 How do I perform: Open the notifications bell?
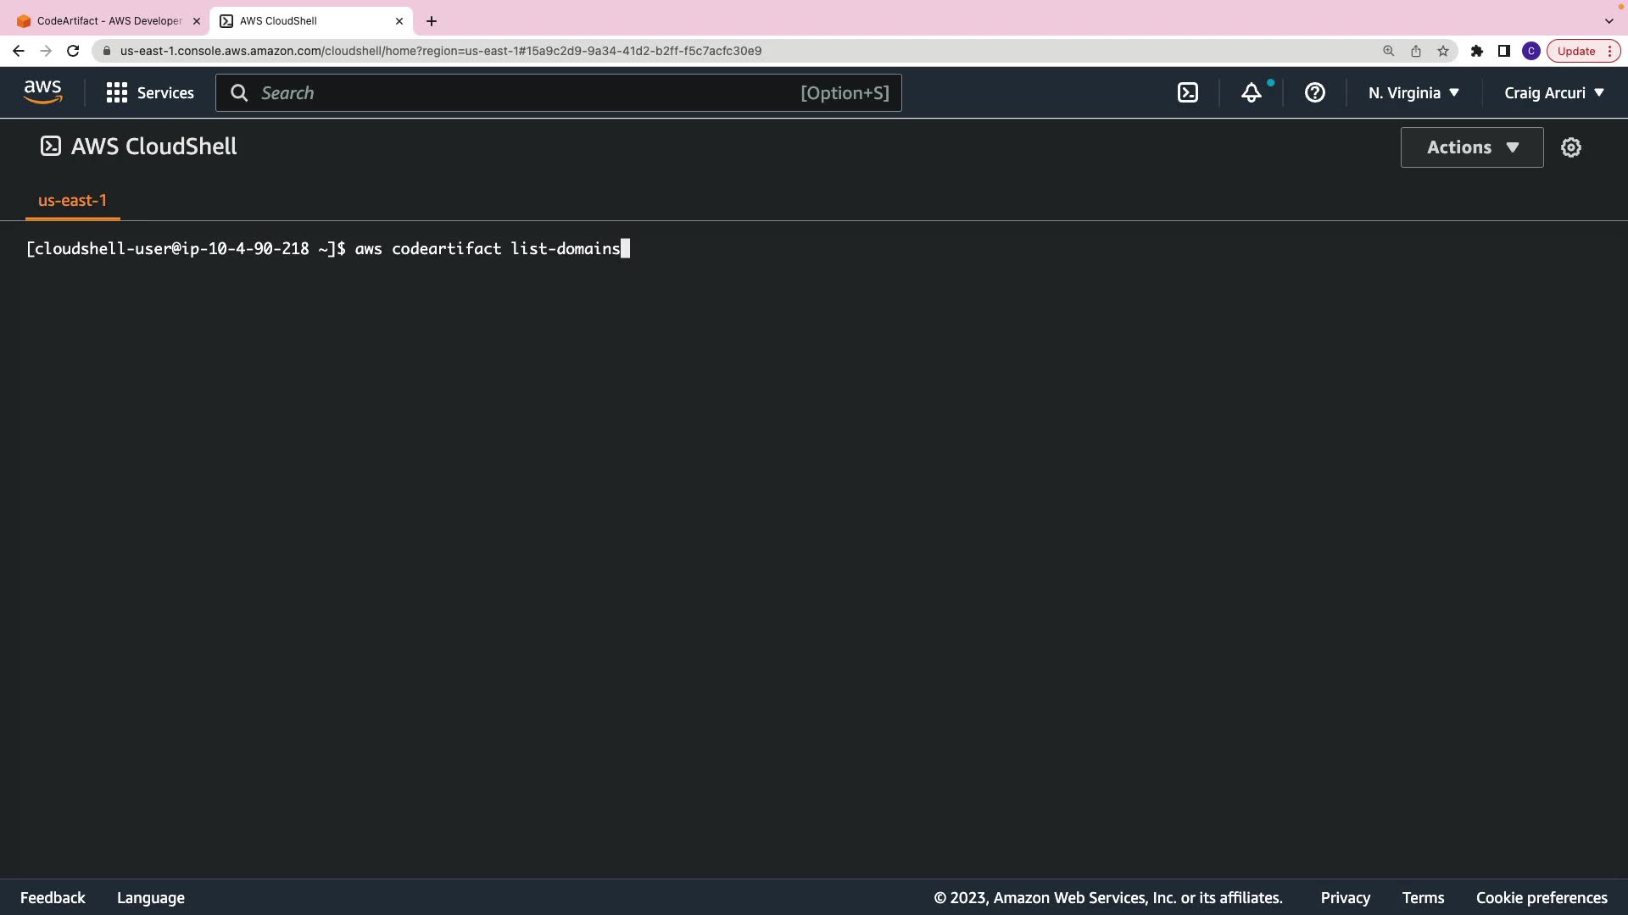(1252, 93)
